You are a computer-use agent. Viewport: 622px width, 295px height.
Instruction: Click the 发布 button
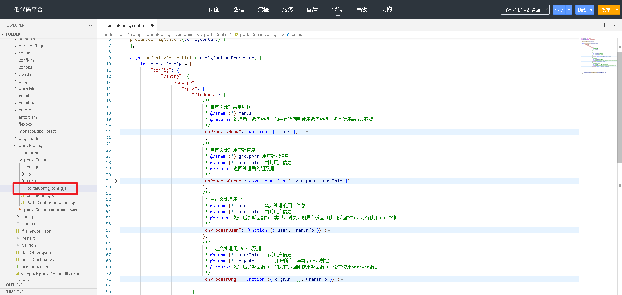click(606, 10)
